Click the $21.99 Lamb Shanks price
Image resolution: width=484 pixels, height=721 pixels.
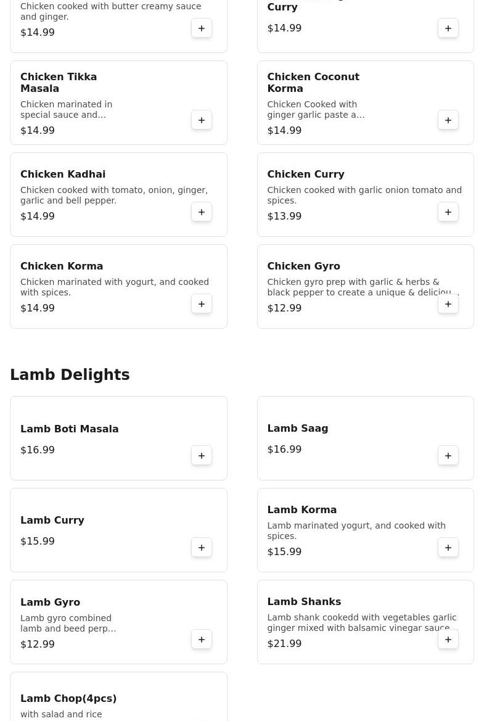tap(284, 643)
